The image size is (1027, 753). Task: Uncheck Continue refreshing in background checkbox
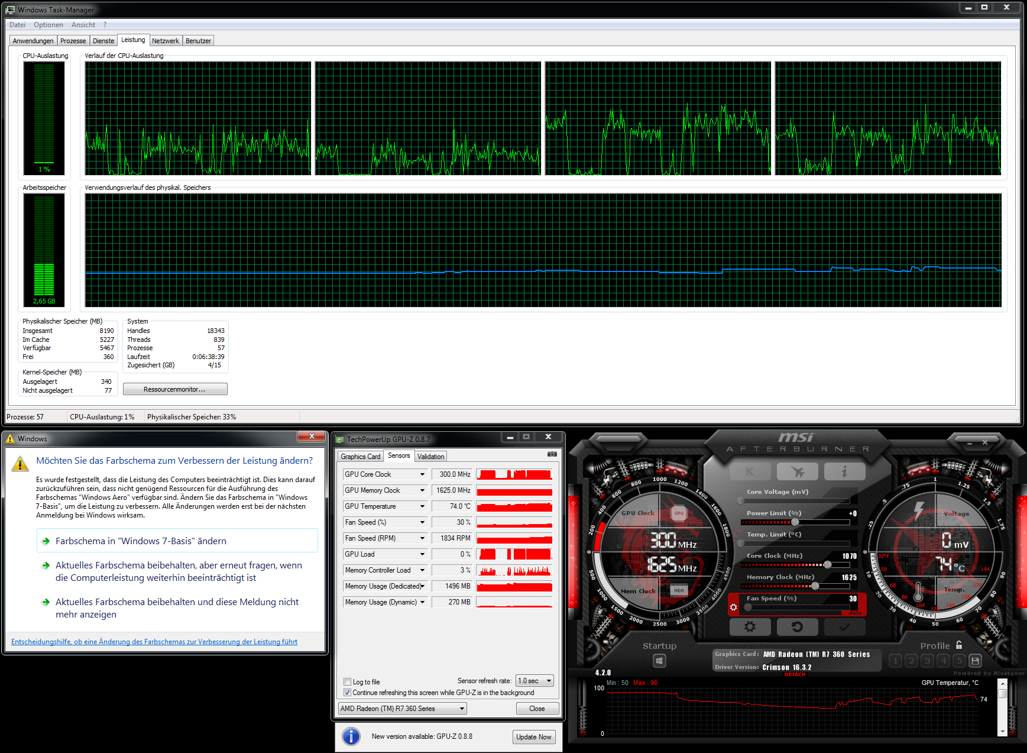point(348,693)
